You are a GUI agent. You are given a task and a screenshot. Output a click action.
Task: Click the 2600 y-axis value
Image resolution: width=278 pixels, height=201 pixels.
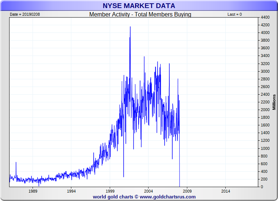coord(265,87)
